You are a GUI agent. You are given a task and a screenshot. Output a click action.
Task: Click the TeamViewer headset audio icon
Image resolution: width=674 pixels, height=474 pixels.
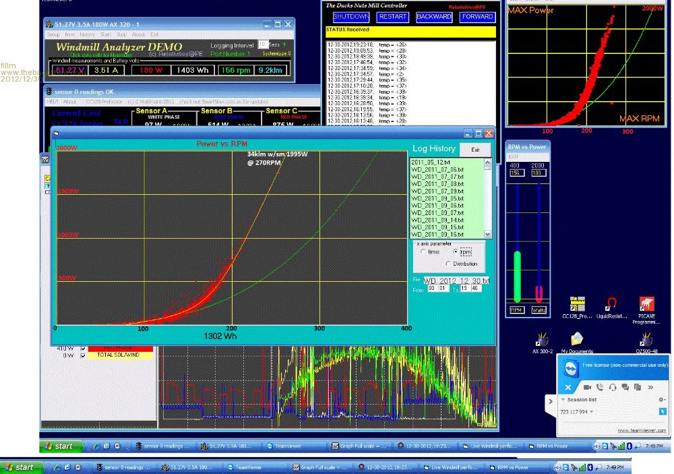613,387
